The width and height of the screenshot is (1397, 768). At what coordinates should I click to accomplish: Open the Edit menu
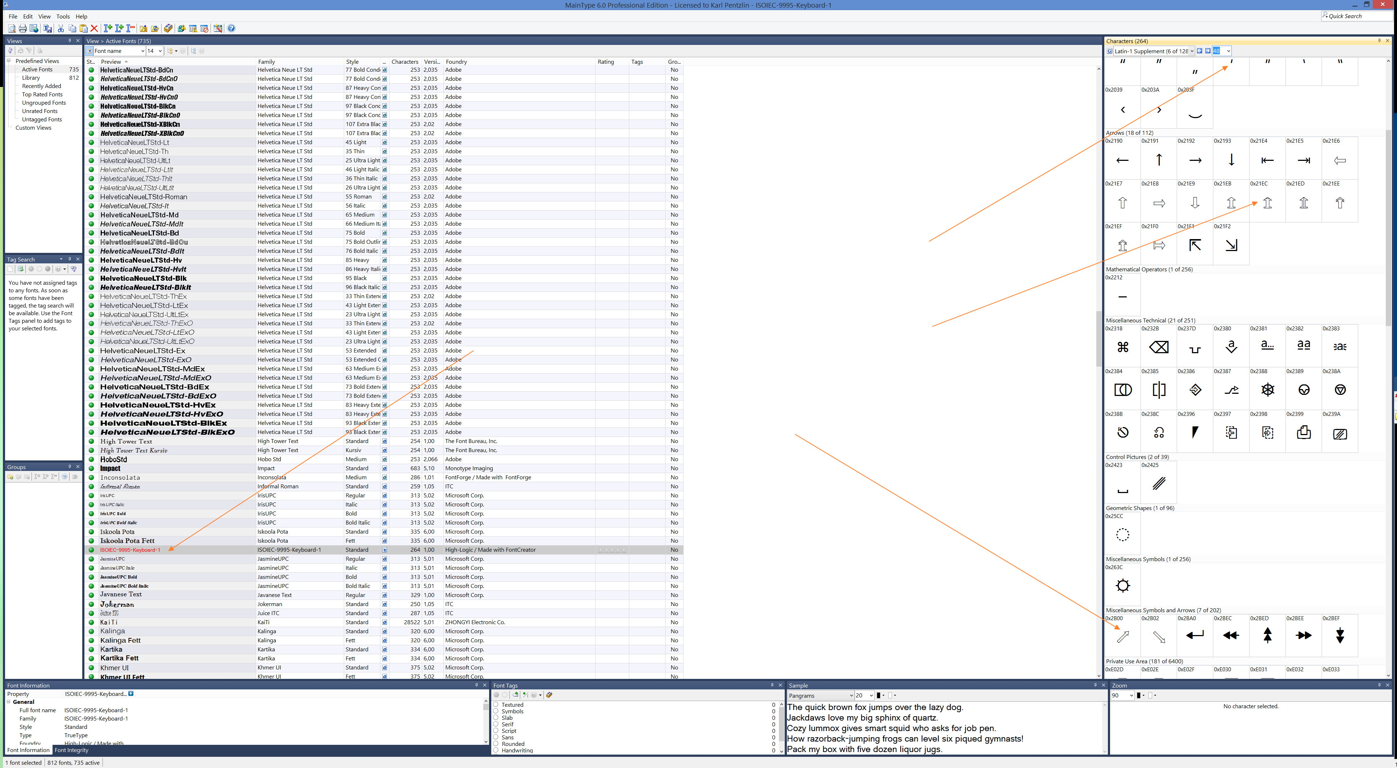click(28, 16)
